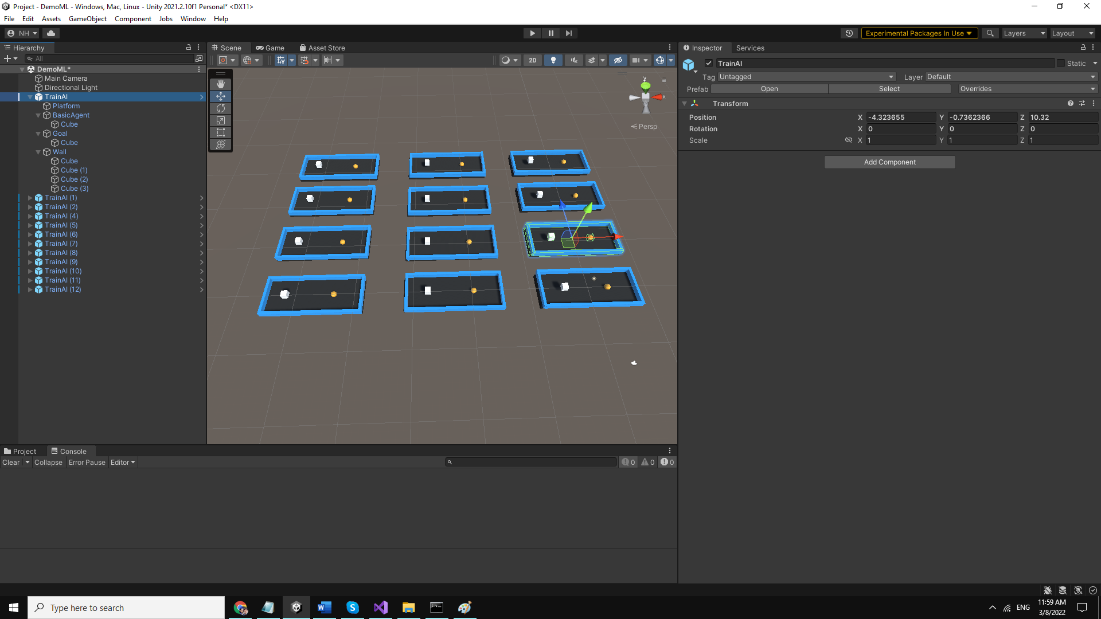
Task: Click Select to highlight the prefab asset
Action: (889, 89)
